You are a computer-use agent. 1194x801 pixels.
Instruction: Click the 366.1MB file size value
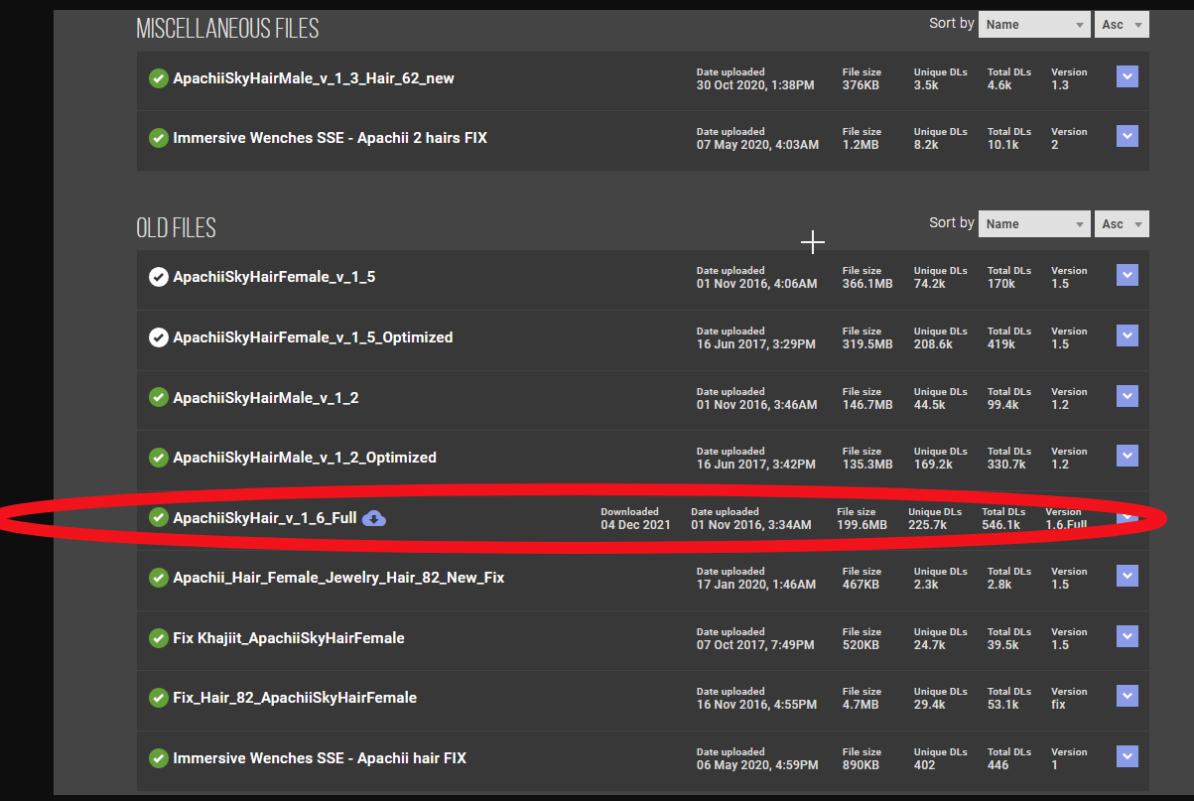click(x=867, y=284)
